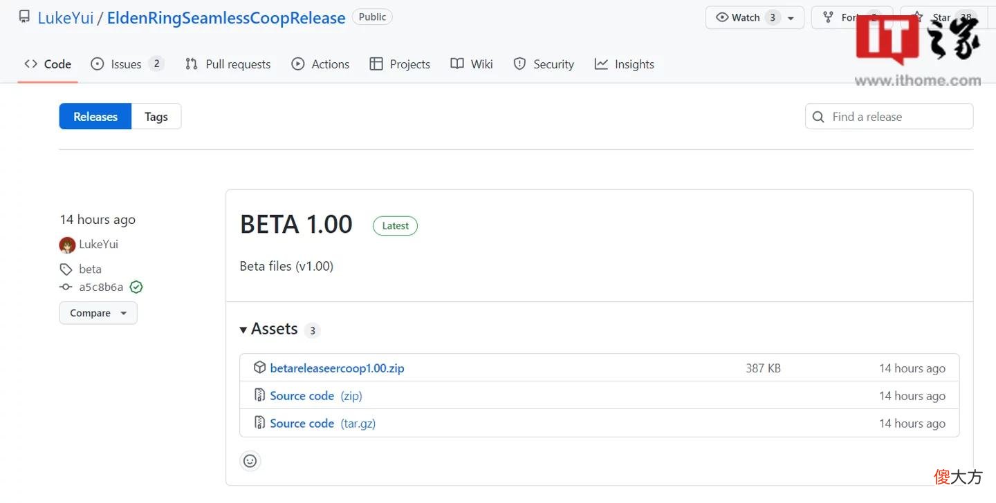View the Insights tab

tap(624, 64)
